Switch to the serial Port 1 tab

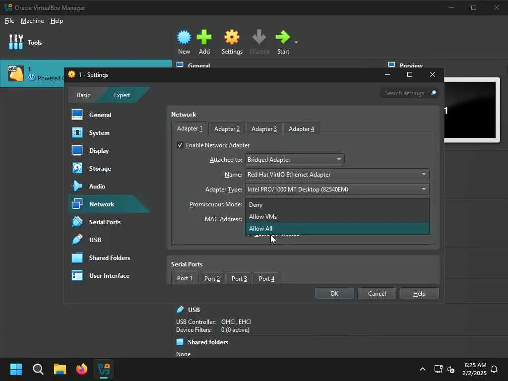185,278
